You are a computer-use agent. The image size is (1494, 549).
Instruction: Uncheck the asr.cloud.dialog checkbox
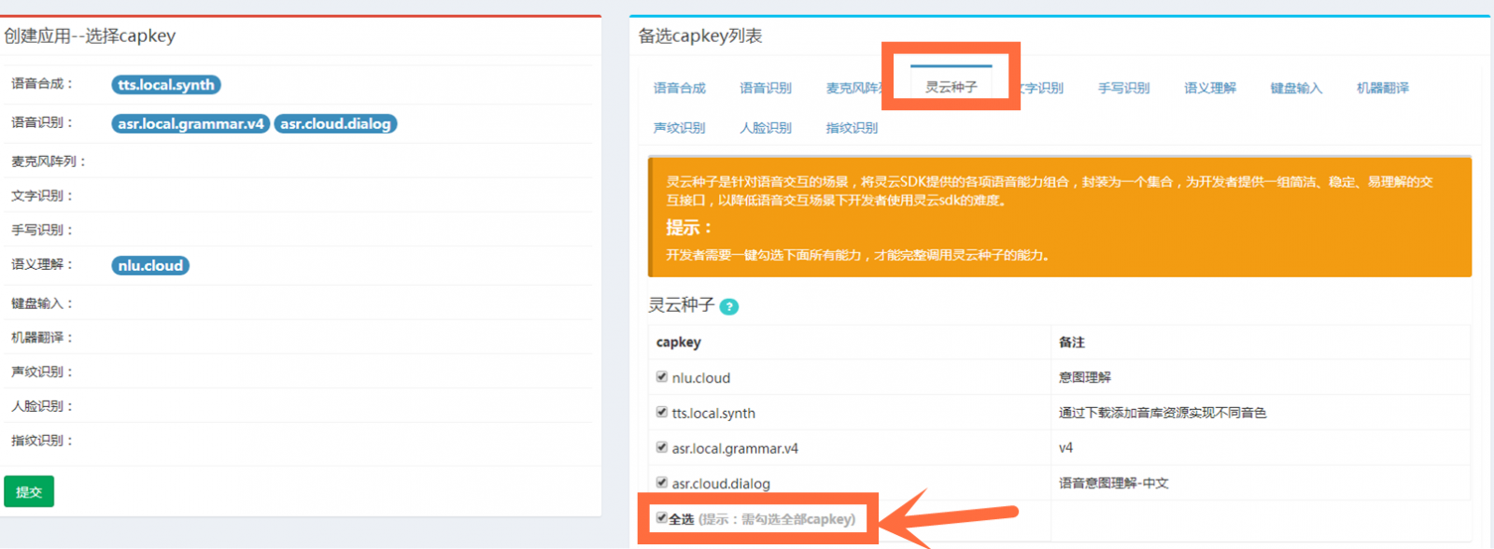pos(662,483)
